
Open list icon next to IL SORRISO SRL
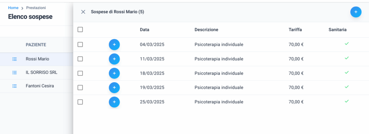click(x=14, y=73)
